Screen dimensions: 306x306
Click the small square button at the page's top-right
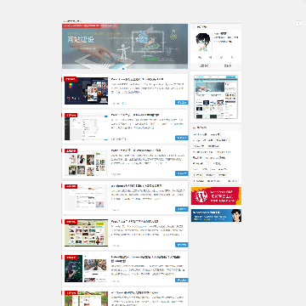(299, 23)
